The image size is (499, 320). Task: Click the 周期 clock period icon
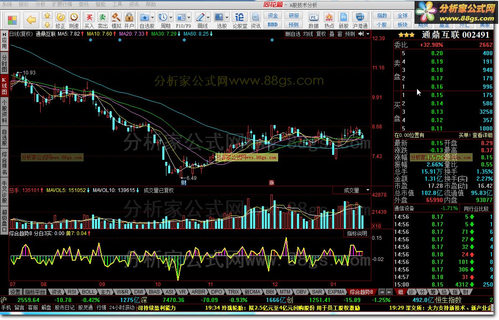pos(163,17)
